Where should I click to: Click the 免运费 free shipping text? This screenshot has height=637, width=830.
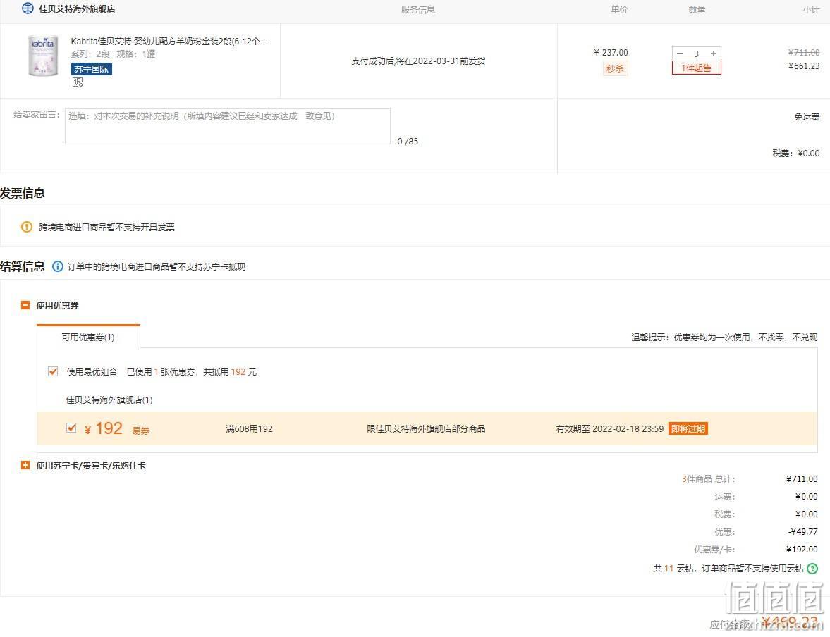click(807, 117)
